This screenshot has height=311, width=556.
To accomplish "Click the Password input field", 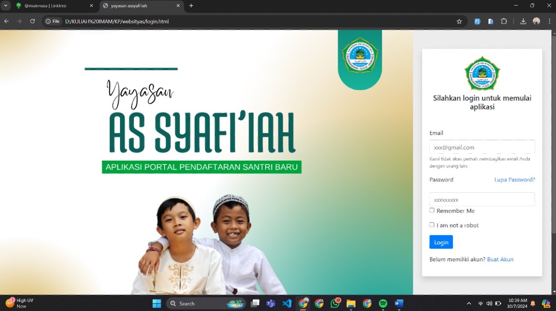I will point(482,200).
